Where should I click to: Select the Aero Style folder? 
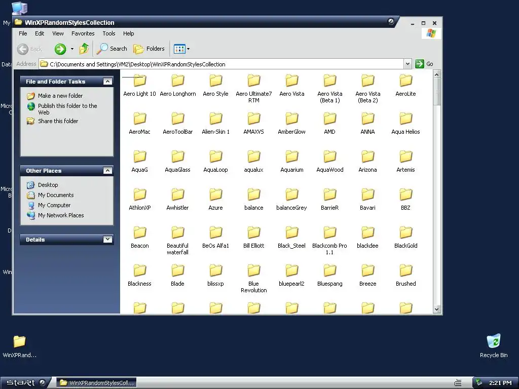pos(215,85)
